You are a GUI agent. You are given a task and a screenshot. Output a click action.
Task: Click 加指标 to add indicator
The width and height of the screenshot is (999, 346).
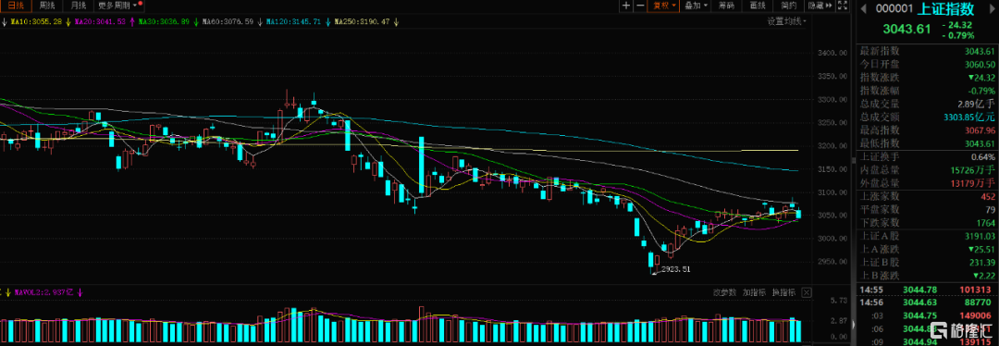click(754, 293)
